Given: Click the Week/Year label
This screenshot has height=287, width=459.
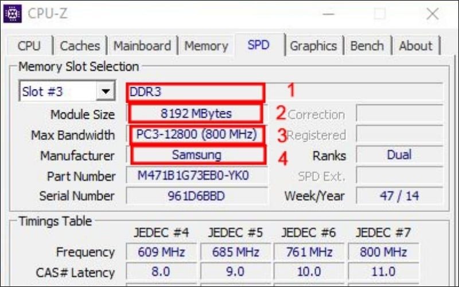Looking at the screenshot, I should [x=314, y=196].
